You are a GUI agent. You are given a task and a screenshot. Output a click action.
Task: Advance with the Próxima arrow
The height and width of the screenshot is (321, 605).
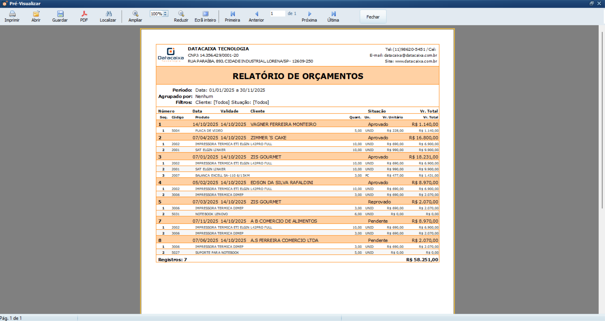pos(309,16)
